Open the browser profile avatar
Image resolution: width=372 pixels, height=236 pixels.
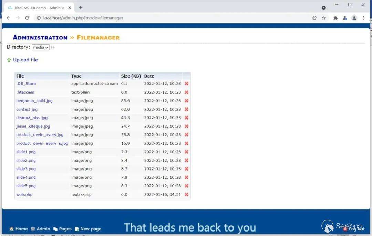[354, 18]
